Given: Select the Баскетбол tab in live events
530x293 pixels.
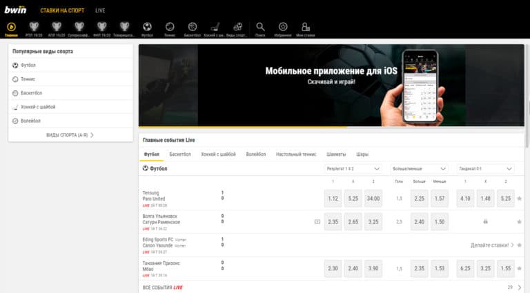Looking at the screenshot, I should click(180, 154).
